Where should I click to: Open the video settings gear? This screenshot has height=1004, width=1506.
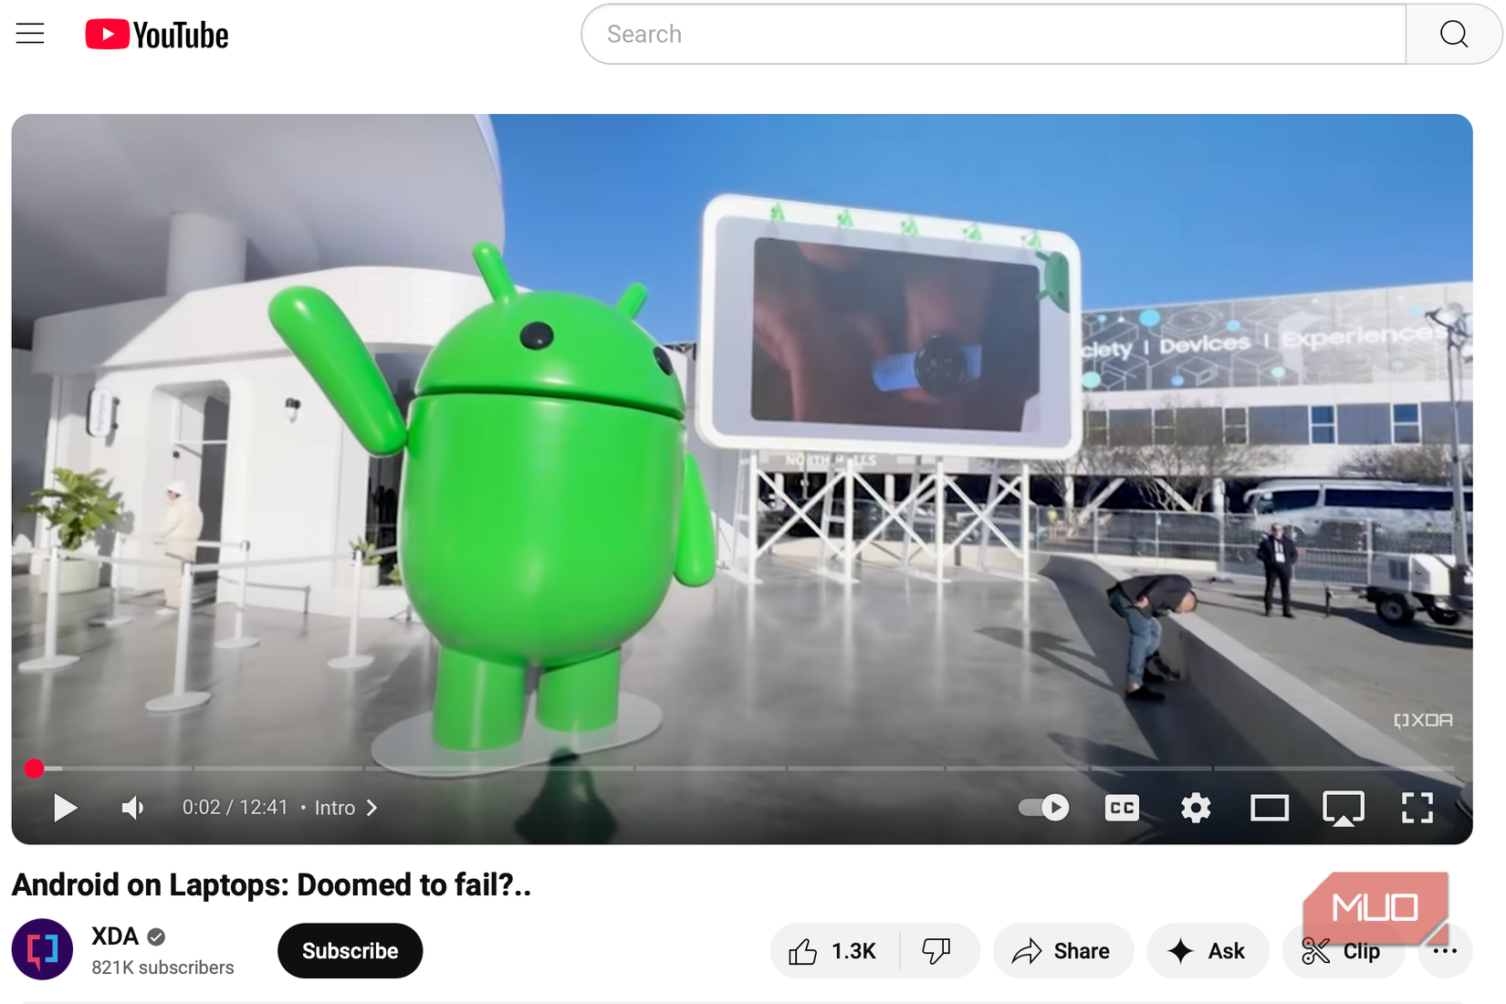pos(1196,808)
